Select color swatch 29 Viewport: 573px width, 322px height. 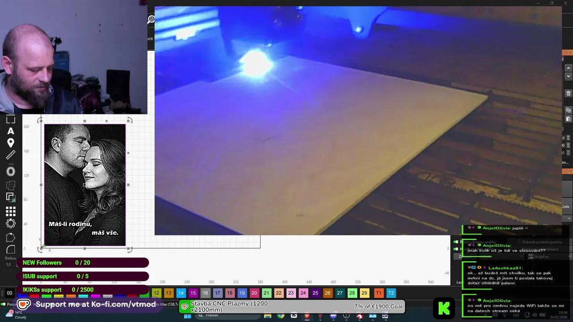point(364,293)
